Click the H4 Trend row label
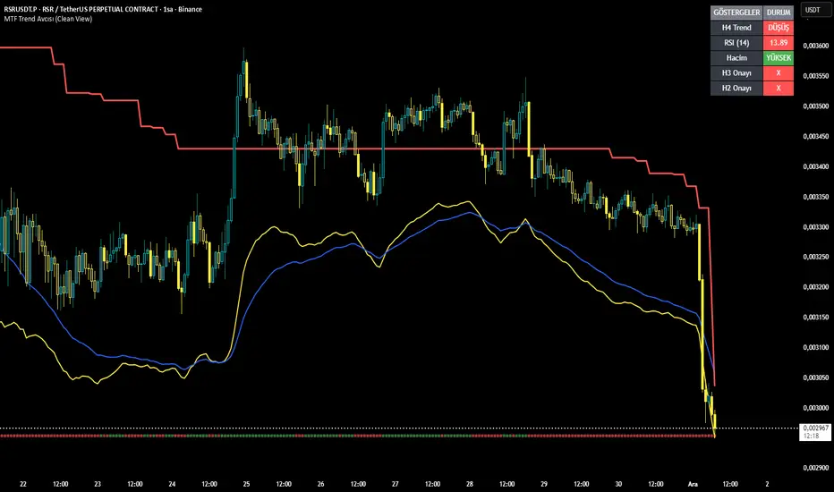This screenshot has height=492, width=834. click(x=736, y=28)
